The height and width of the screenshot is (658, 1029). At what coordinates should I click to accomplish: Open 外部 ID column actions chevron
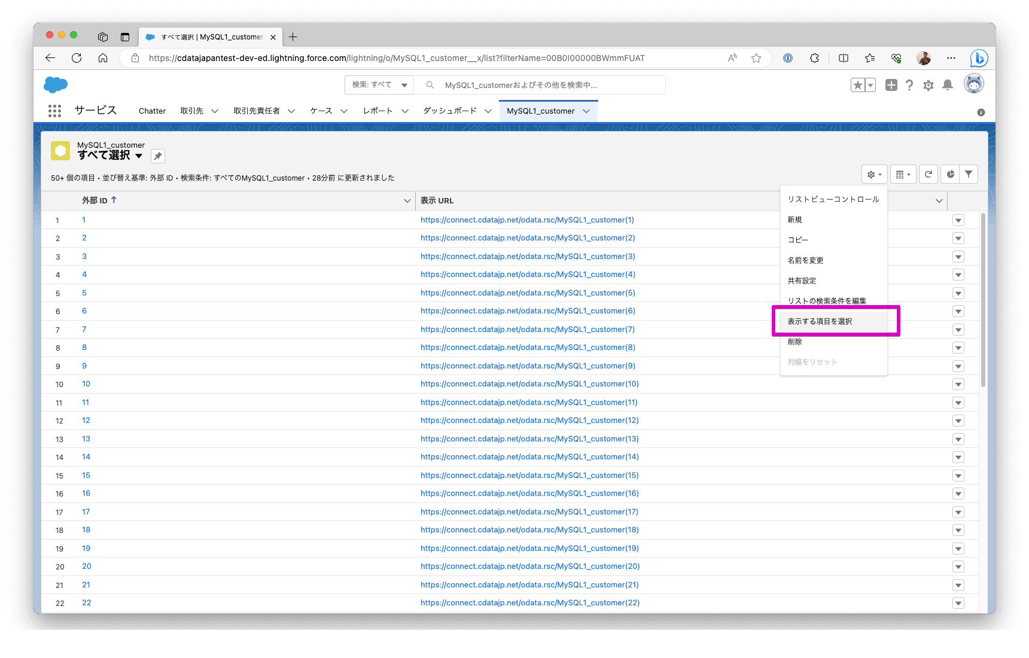point(407,201)
